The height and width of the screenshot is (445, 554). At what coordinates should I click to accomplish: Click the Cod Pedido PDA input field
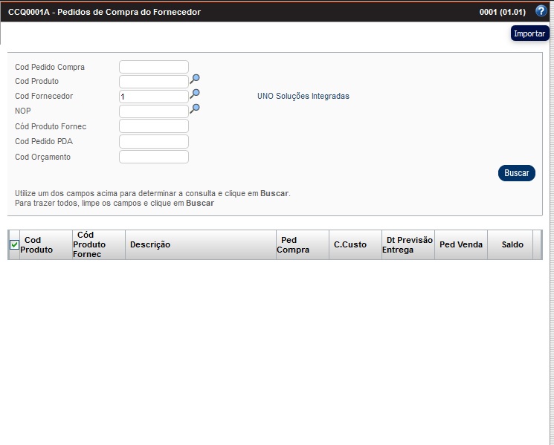pos(154,142)
